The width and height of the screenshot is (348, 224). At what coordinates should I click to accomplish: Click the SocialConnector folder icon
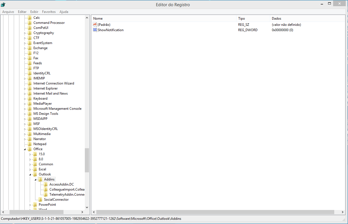40,200
